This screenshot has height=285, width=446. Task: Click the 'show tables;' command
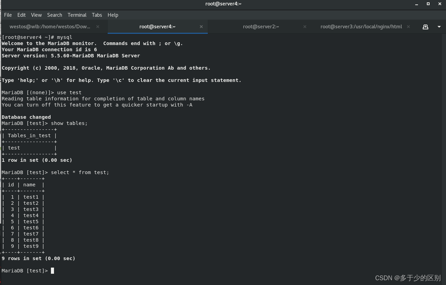[69, 123]
